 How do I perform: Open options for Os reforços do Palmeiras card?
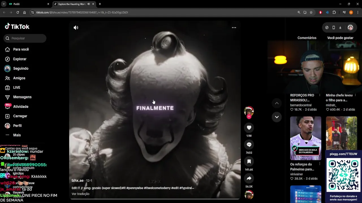pyautogui.click(x=320, y=164)
